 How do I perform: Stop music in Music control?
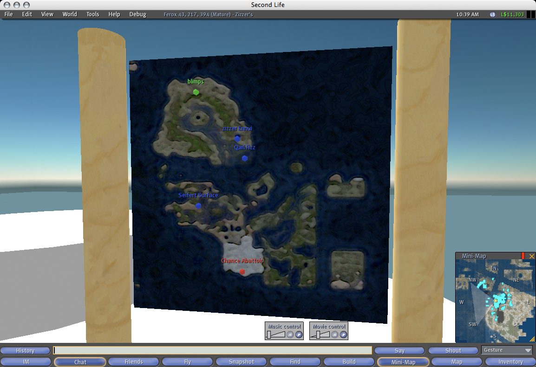(290, 335)
